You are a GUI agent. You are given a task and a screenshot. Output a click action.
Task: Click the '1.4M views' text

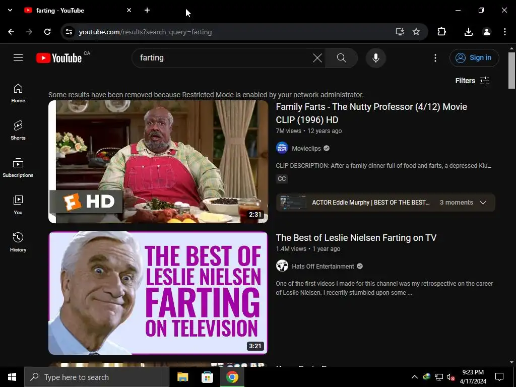click(x=291, y=249)
